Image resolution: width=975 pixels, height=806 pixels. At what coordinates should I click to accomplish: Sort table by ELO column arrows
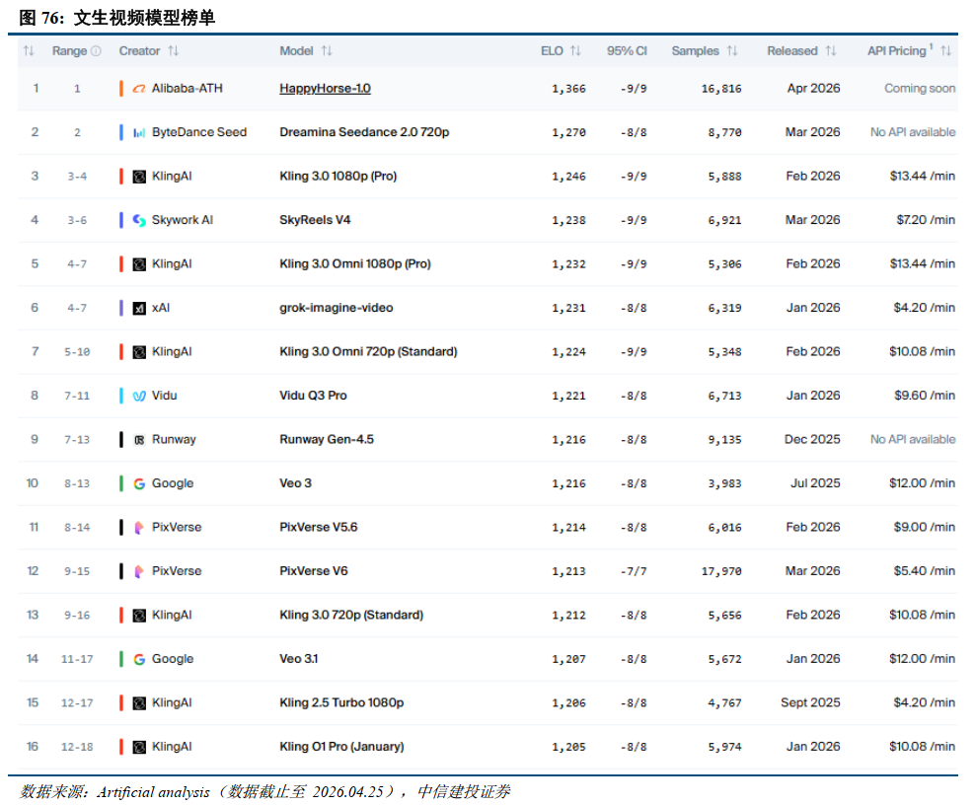575,51
